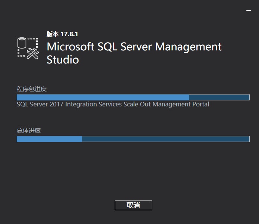The image size is (259, 224).
Task: Click the 总体进度 label
Action: (29, 130)
